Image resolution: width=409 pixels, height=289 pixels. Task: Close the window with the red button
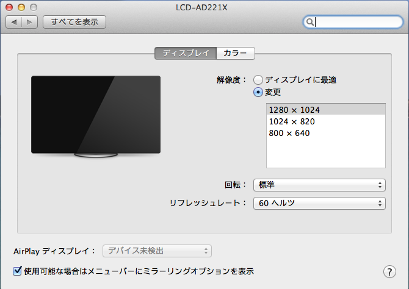coord(9,7)
